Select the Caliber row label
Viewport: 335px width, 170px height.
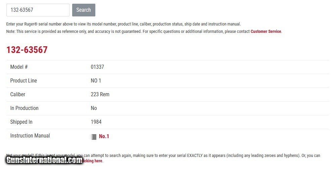(x=18, y=95)
